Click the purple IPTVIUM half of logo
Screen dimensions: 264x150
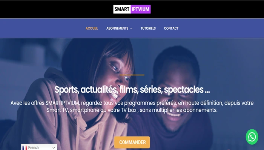pyautogui.click(x=141, y=9)
